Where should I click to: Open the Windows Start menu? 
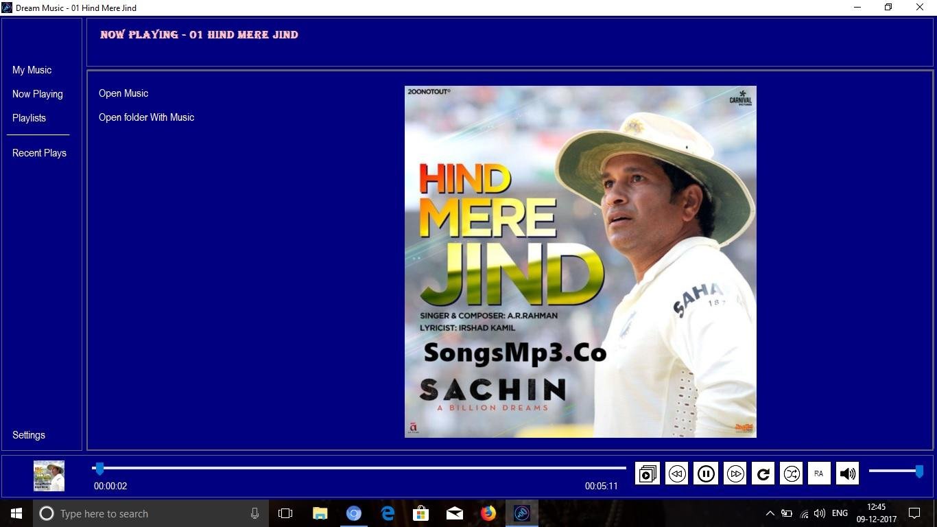[x=16, y=513]
